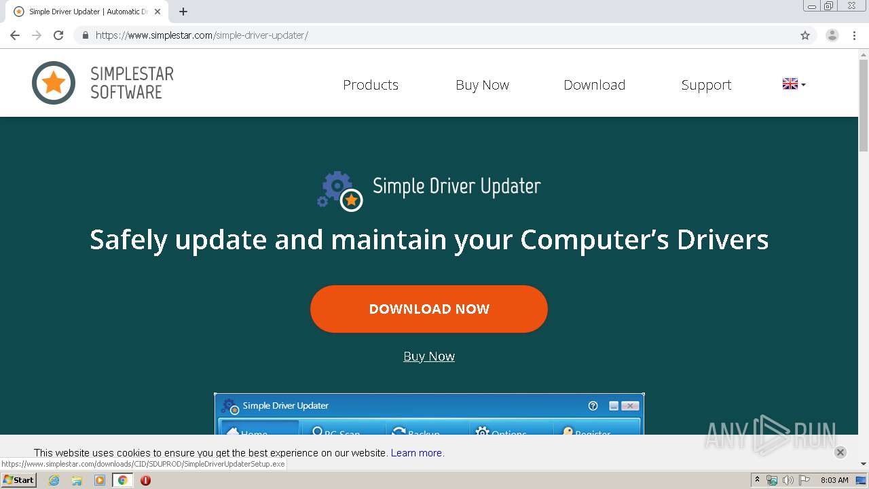This screenshot has height=489, width=869.
Task: Dismiss the cookie notice with X
Action: (x=840, y=452)
